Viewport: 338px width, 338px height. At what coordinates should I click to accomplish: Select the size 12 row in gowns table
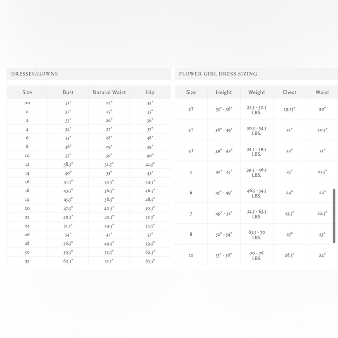pyautogui.click(x=89, y=165)
